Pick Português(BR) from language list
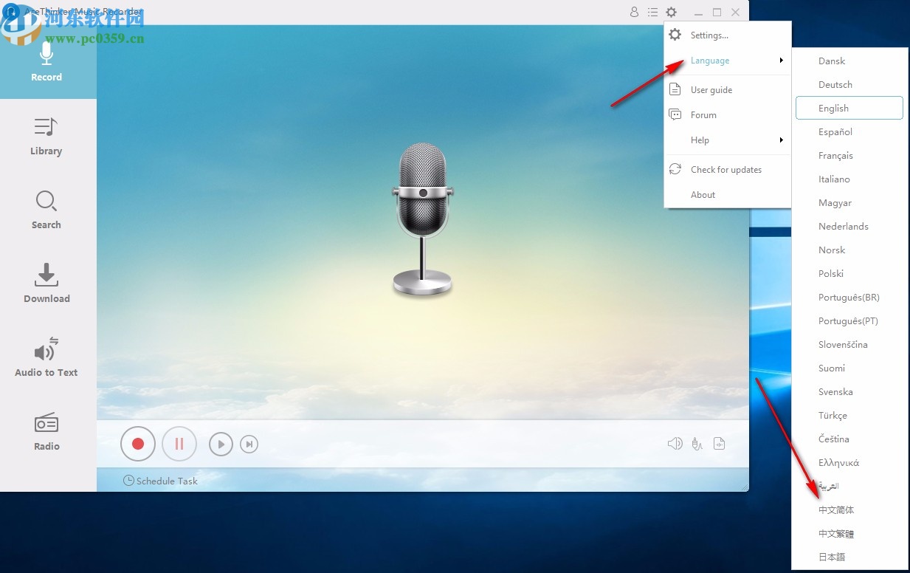Viewport: 910px width, 573px height. pyautogui.click(x=849, y=298)
